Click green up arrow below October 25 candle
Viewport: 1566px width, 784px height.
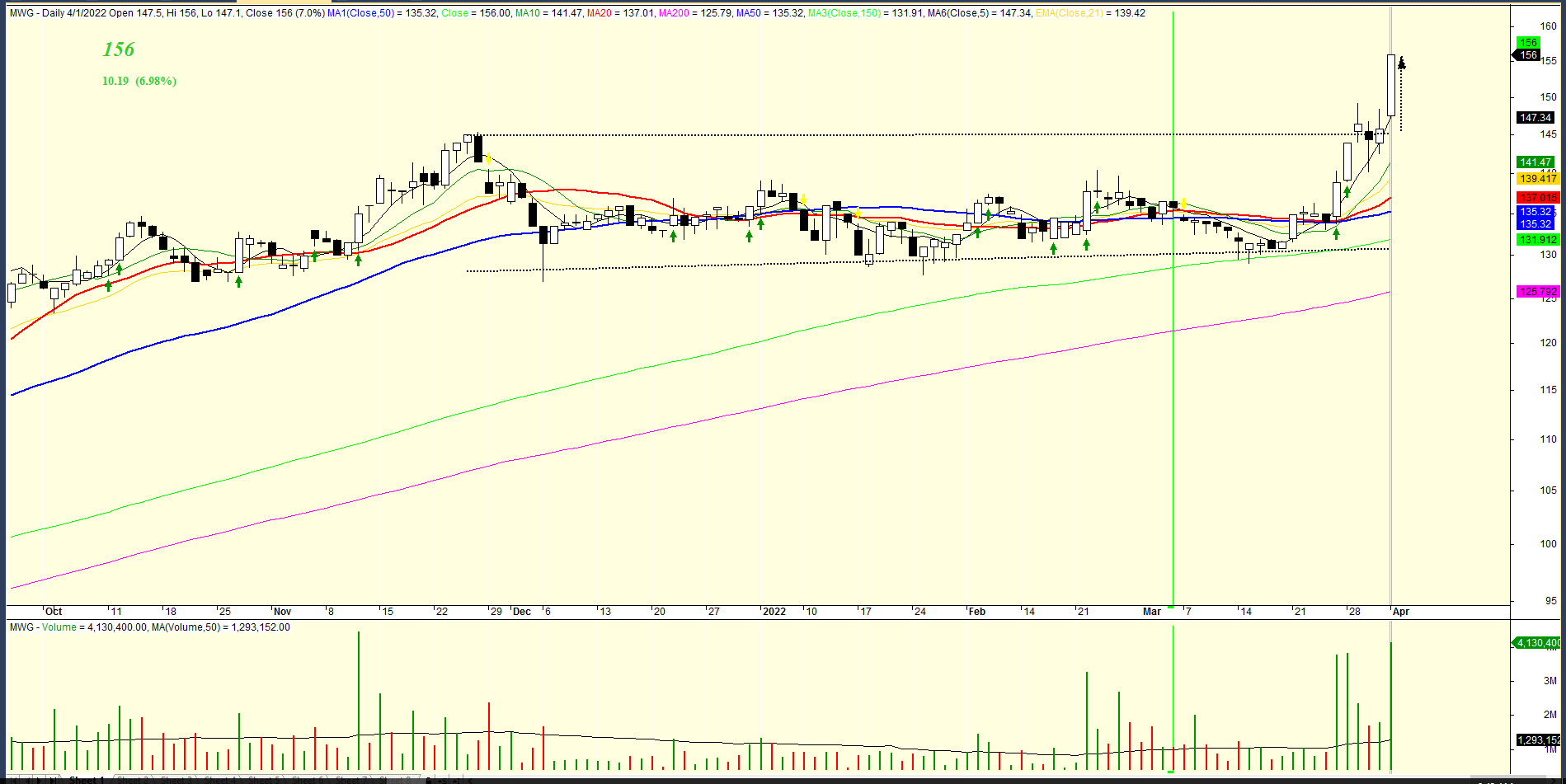(239, 282)
